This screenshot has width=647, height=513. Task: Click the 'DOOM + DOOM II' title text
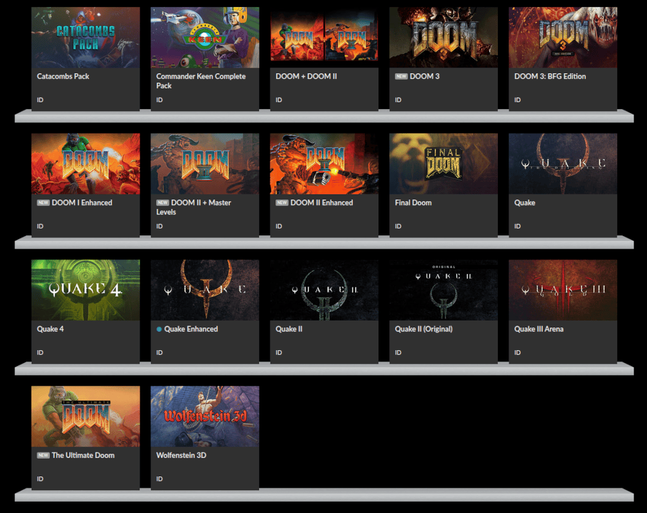[306, 76]
